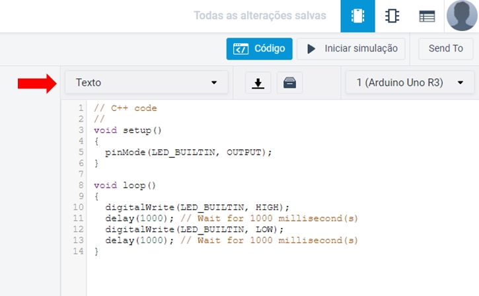Click line number 7 in the gutter
This screenshot has height=296, width=479.
pos(81,174)
